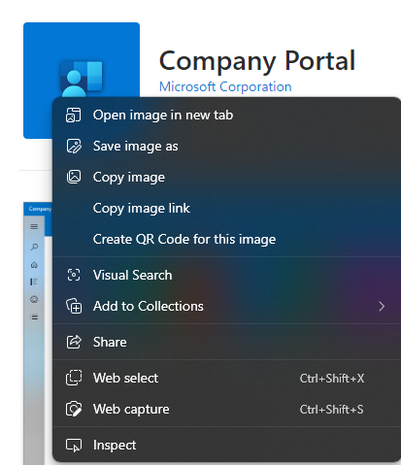Viewport: 401px width, 465px height.
Task: Click search magnifier icon in screenshot sidebar
Action: [34, 247]
